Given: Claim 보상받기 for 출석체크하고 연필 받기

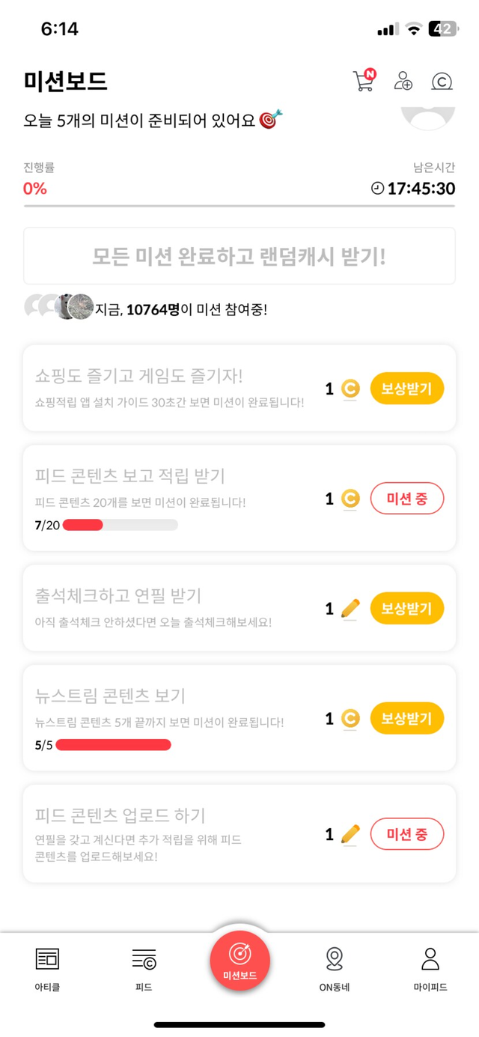Looking at the screenshot, I should [406, 609].
